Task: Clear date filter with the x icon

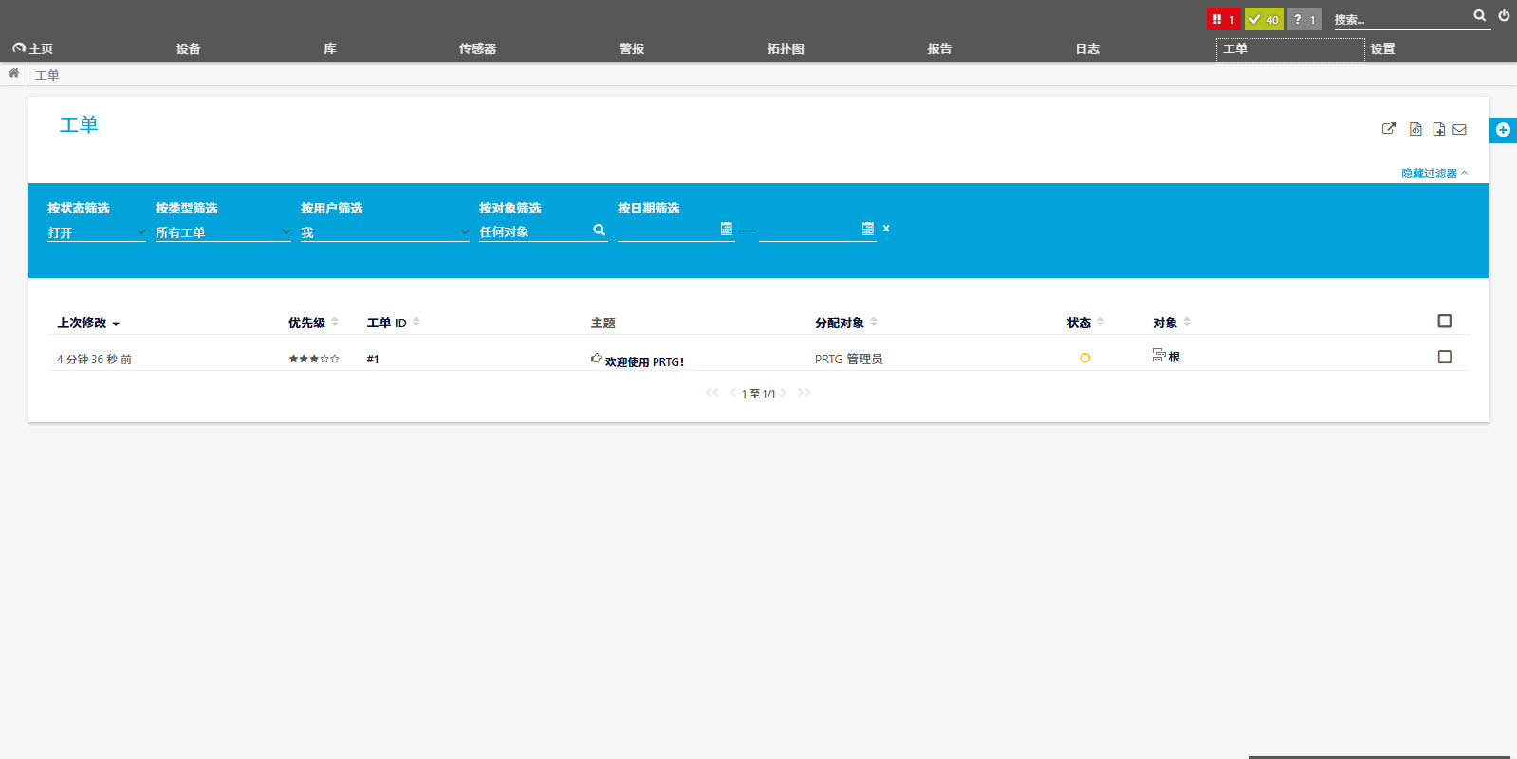Action: (x=886, y=229)
